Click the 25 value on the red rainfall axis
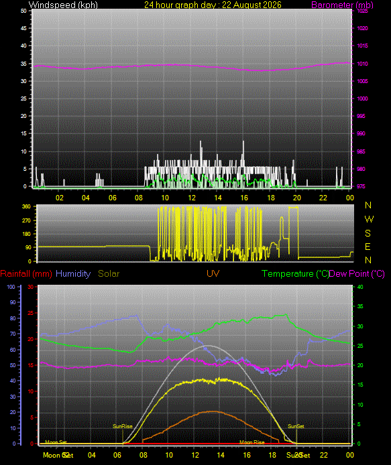Screen dimensions: 391x465 click(x=31, y=313)
